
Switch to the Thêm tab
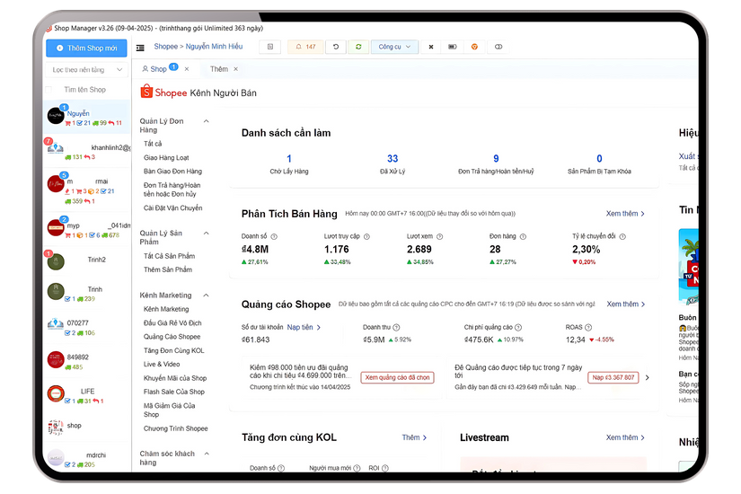click(219, 69)
